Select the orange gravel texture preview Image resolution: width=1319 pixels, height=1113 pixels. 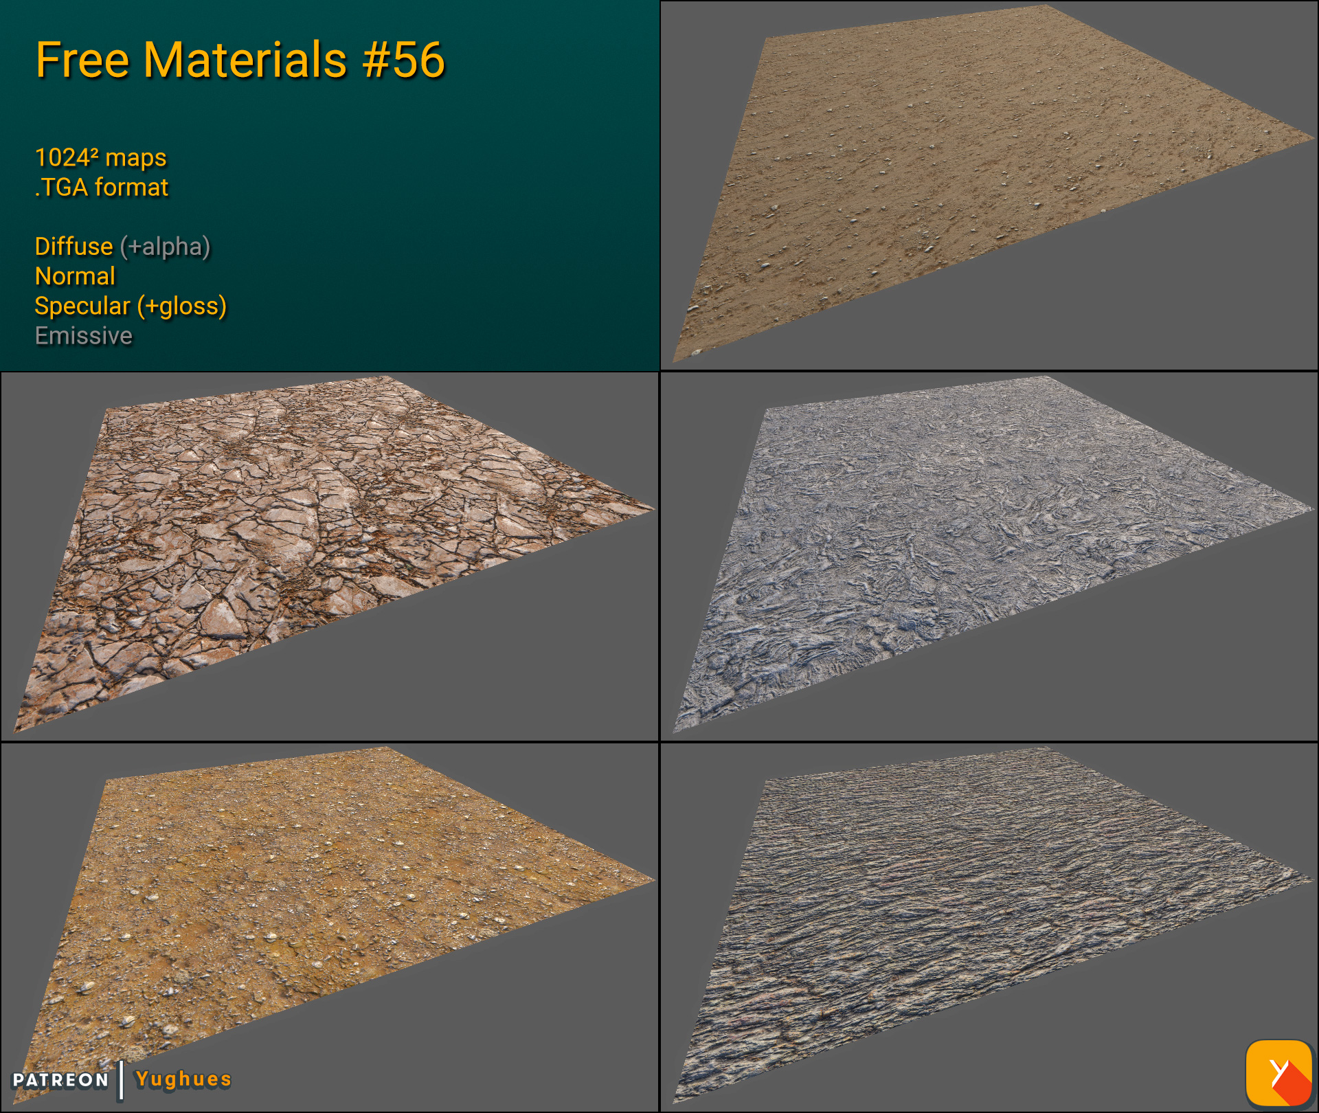pos(309,914)
